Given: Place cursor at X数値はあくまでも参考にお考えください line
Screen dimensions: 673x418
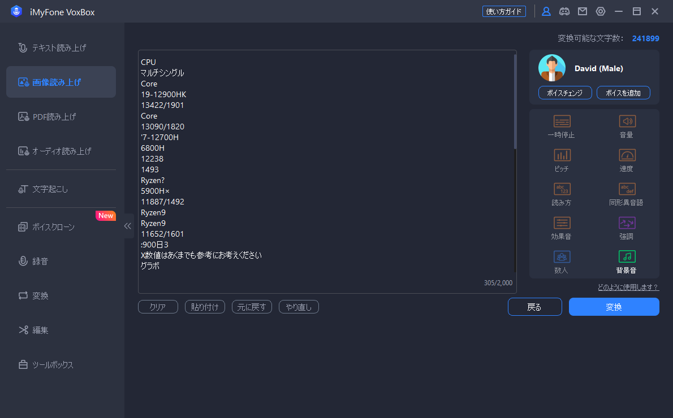Looking at the screenshot, I should point(201,255).
